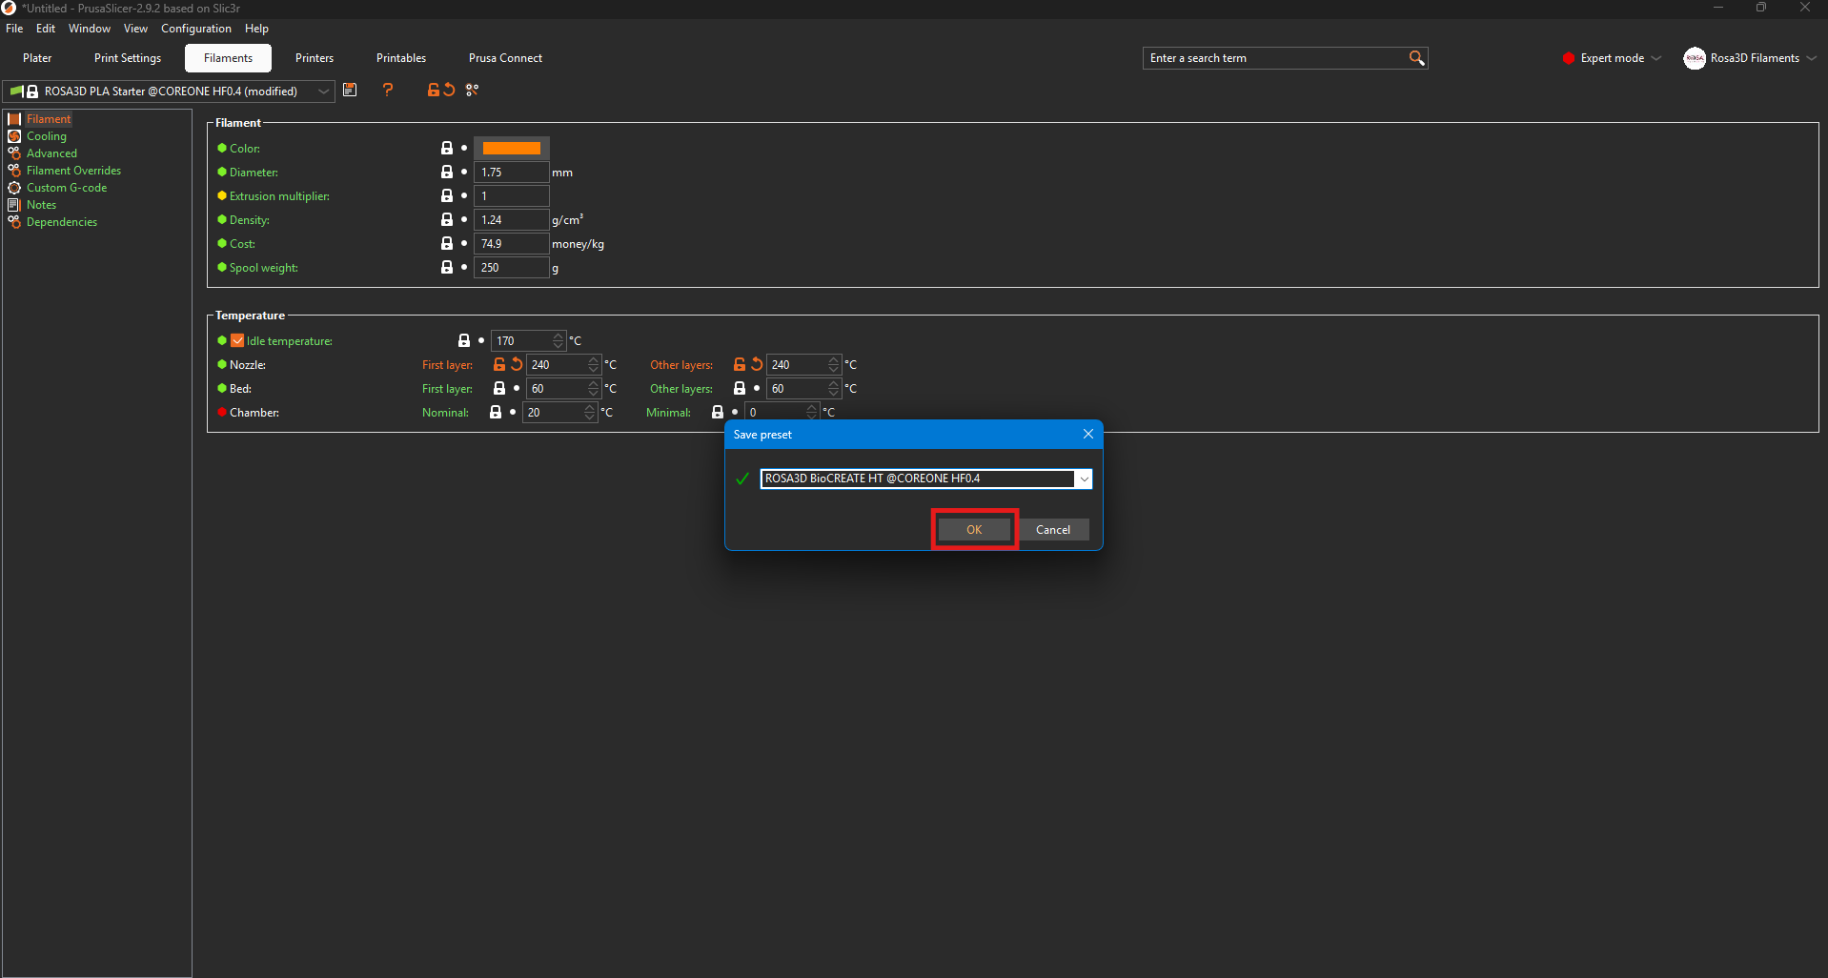The height and width of the screenshot is (978, 1828).
Task: Click the compare presets icon in toolbar
Action: click(472, 90)
